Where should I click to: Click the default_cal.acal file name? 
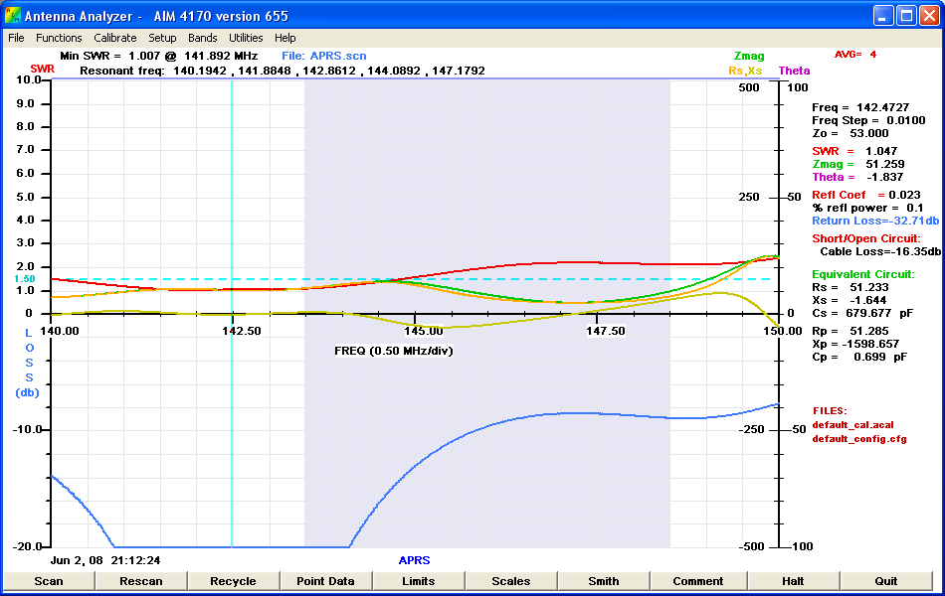pos(852,425)
